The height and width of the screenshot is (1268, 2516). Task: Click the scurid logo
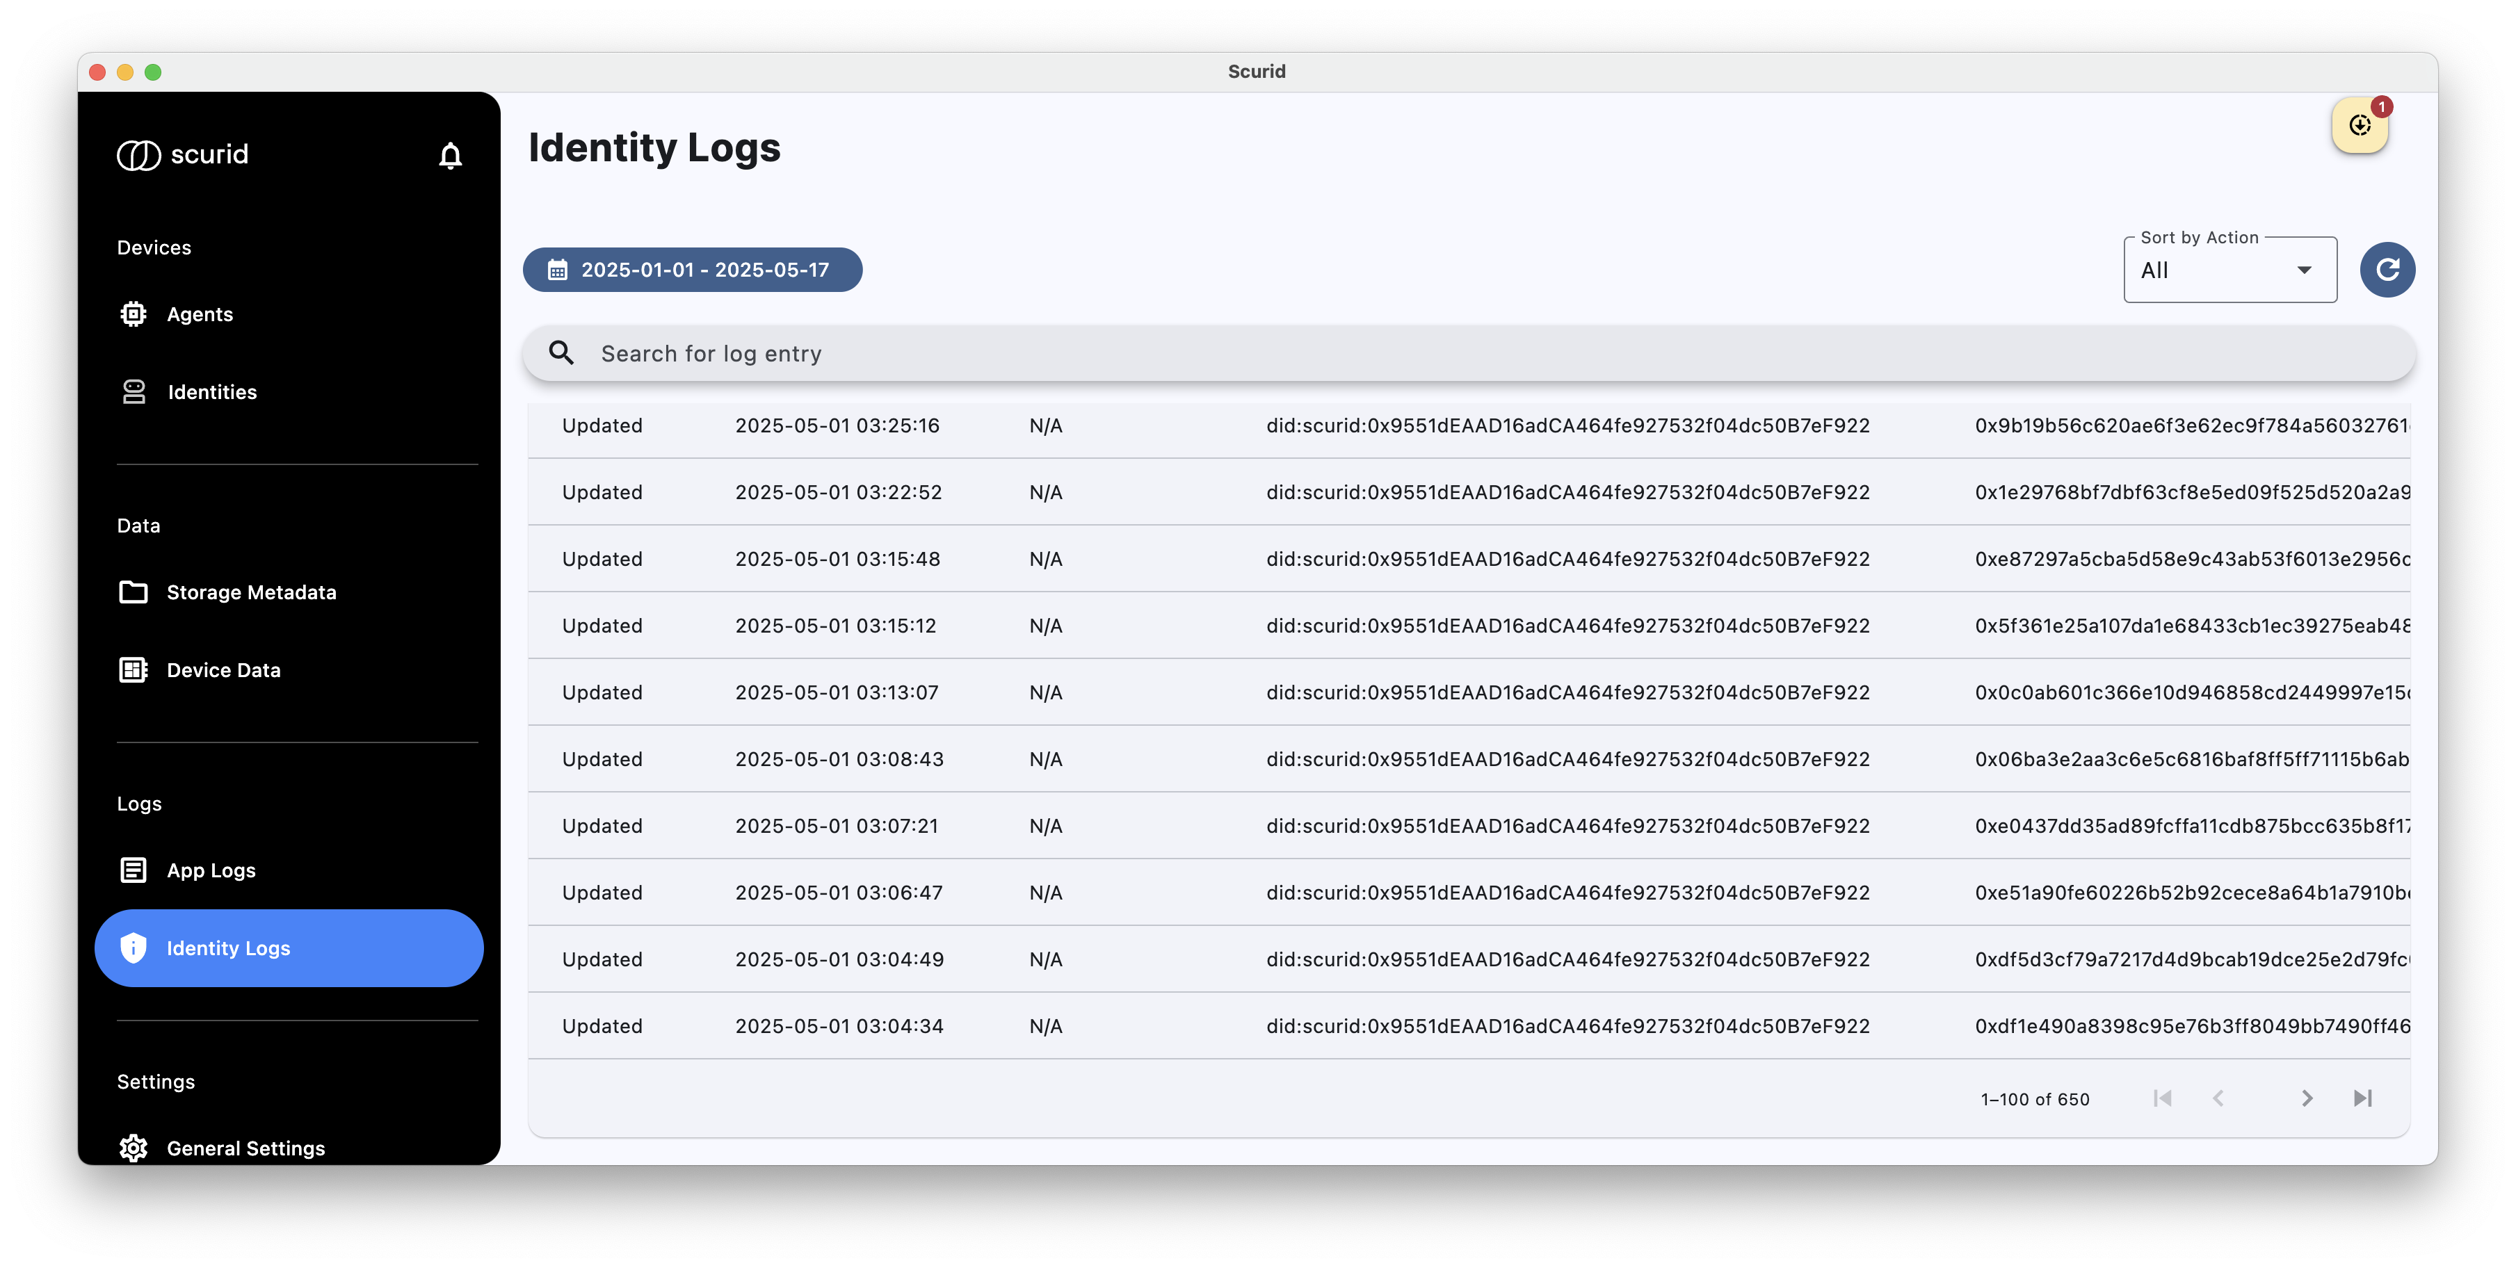(x=183, y=154)
